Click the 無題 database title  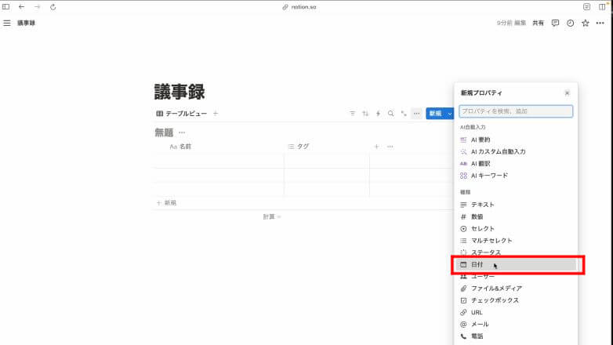(164, 133)
